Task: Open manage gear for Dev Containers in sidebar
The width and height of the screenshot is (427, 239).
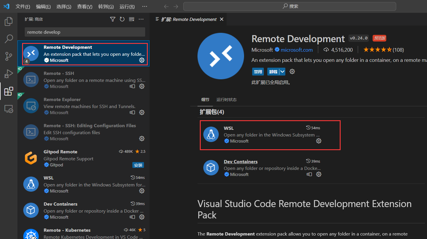Action: coord(142,217)
